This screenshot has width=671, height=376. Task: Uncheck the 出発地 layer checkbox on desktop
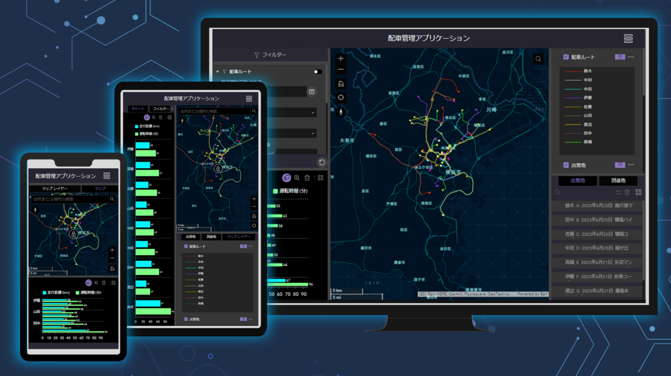[x=566, y=165]
